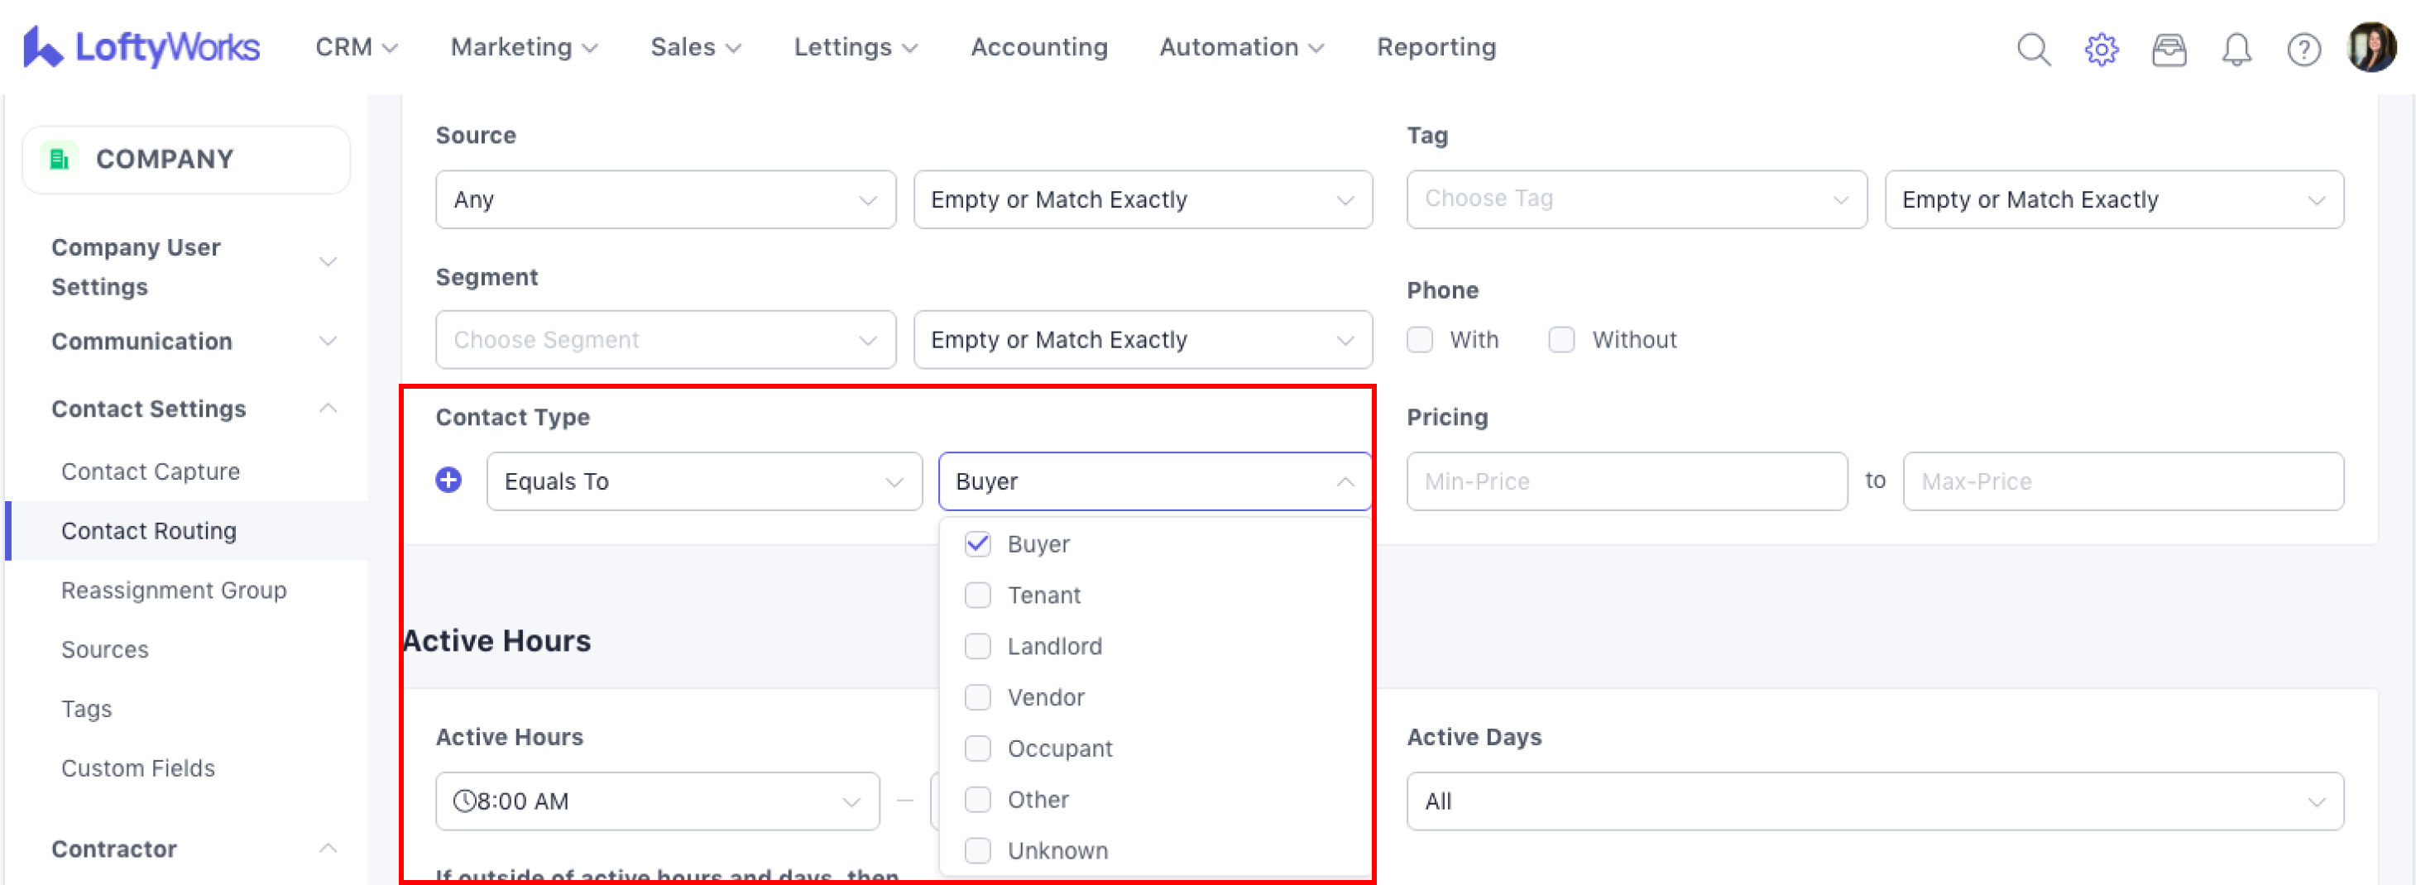Open the Choose Tag dropdown
The image size is (2416, 885).
pyautogui.click(x=1636, y=199)
